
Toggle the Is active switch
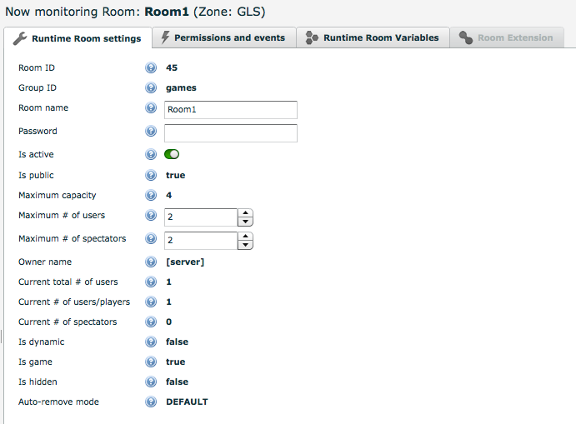173,154
